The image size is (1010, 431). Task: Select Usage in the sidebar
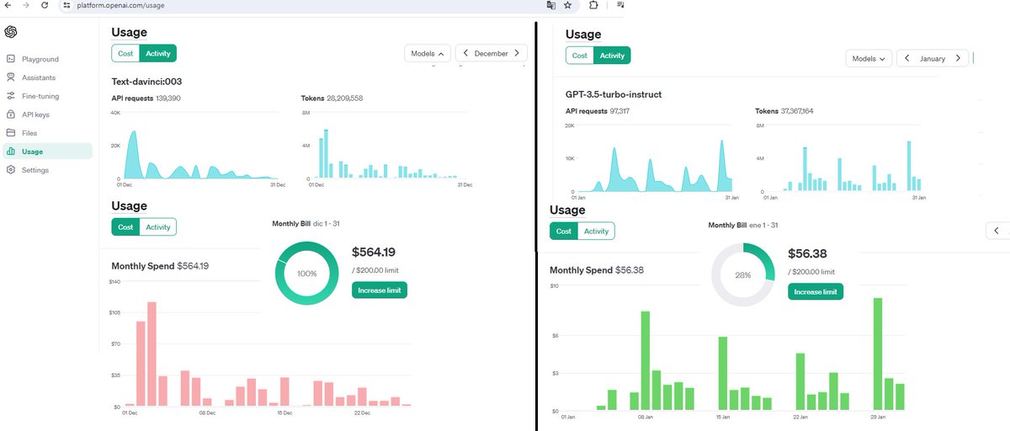click(x=48, y=152)
